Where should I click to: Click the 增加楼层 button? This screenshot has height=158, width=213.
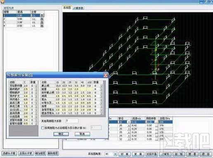pos(40,153)
